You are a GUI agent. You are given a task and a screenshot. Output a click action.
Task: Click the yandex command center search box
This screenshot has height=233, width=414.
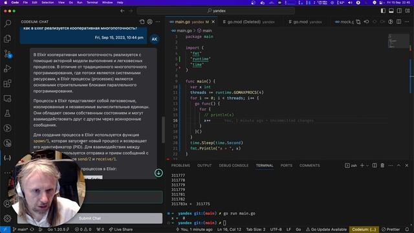[x=216, y=11]
